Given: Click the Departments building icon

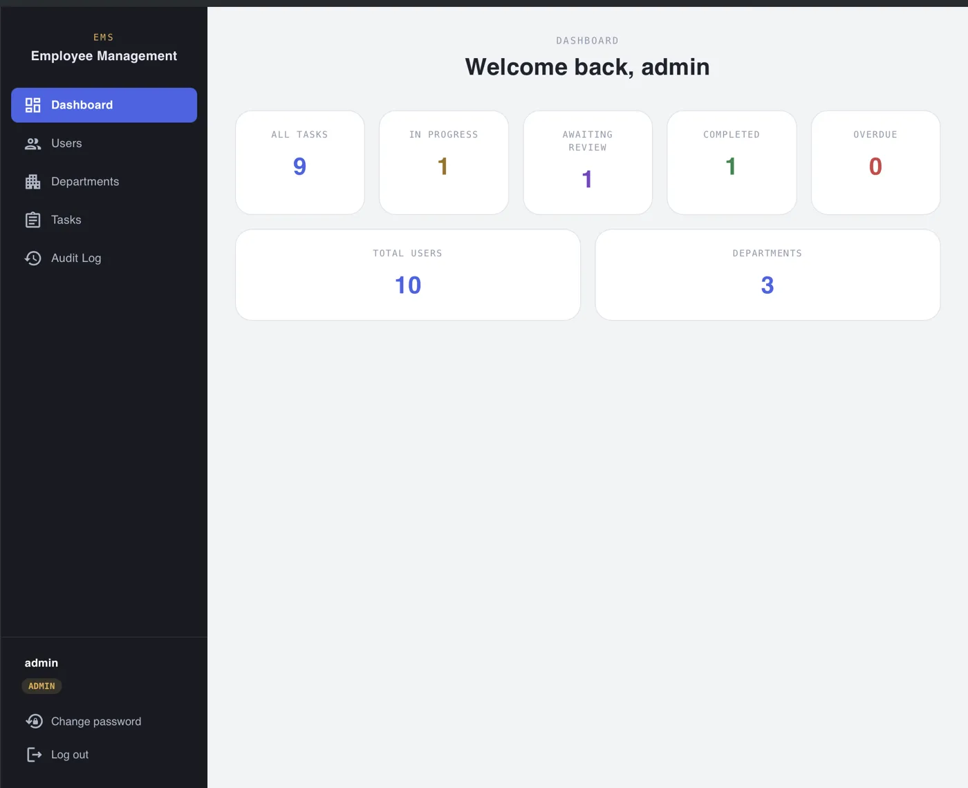Looking at the screenshot, I should pyautogui.click(x=32, y=182).
